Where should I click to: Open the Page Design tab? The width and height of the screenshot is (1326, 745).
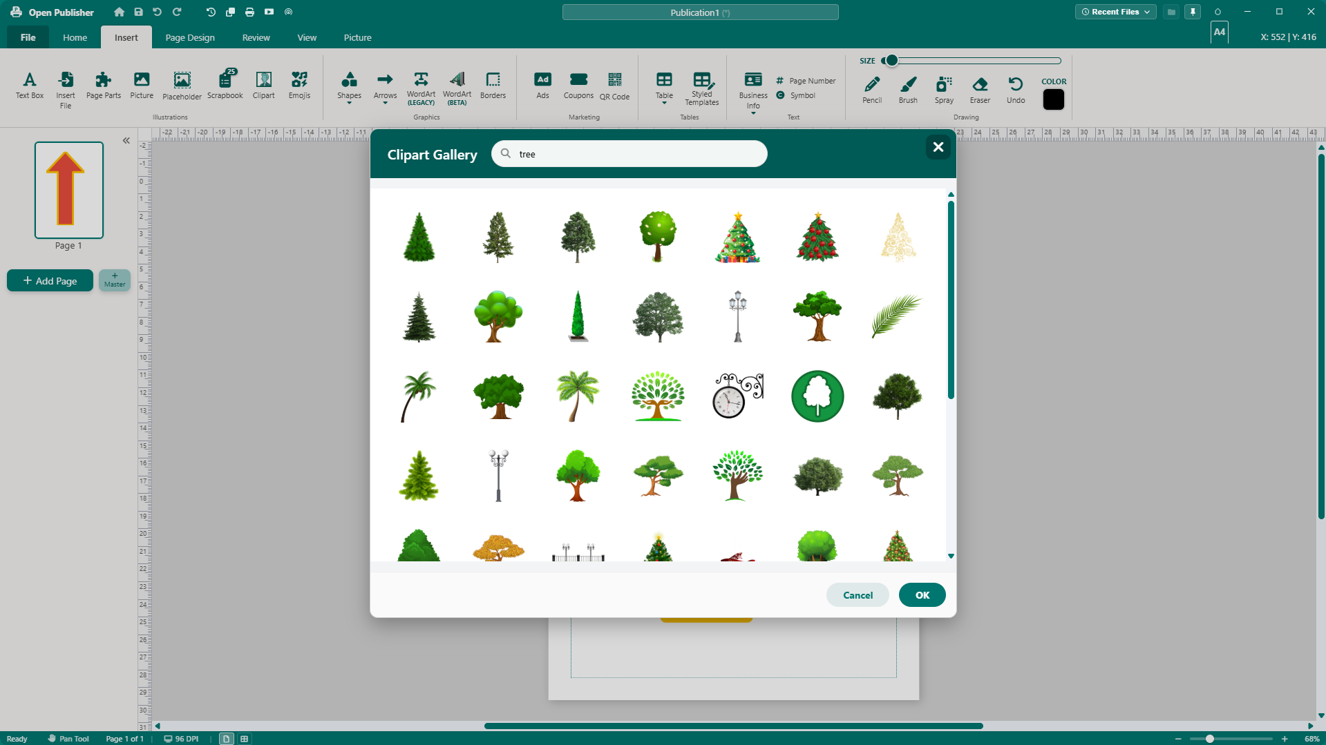(190, 37)
